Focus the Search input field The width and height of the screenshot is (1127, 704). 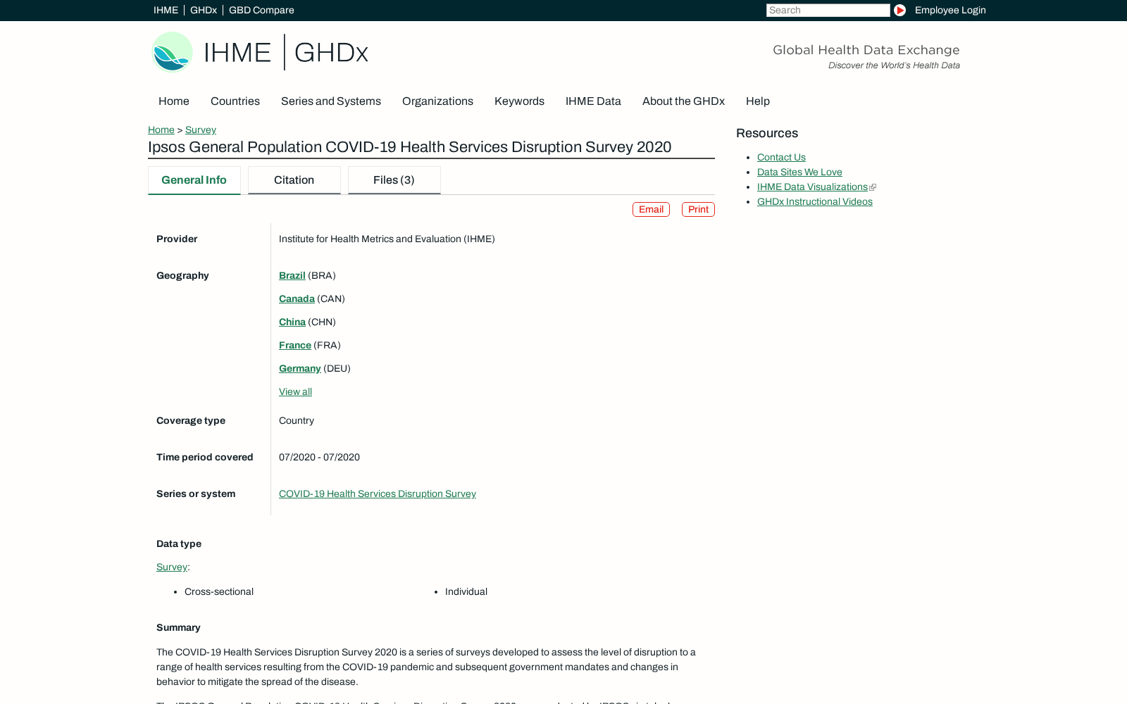point(828,10)
